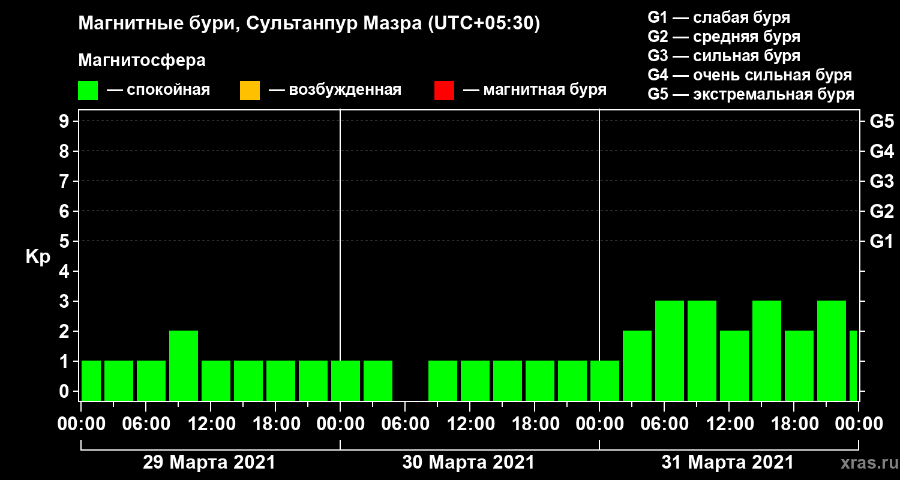Image resolution: width=900 pixels, height=480 pixels.
Task: Click the 'Kp' y-axis title
Action: tap(38, 257)
